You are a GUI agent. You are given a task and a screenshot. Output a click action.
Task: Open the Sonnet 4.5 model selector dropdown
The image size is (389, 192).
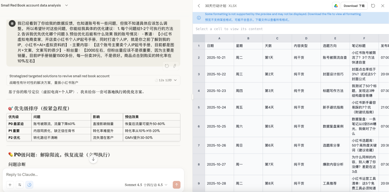(146, 185)
